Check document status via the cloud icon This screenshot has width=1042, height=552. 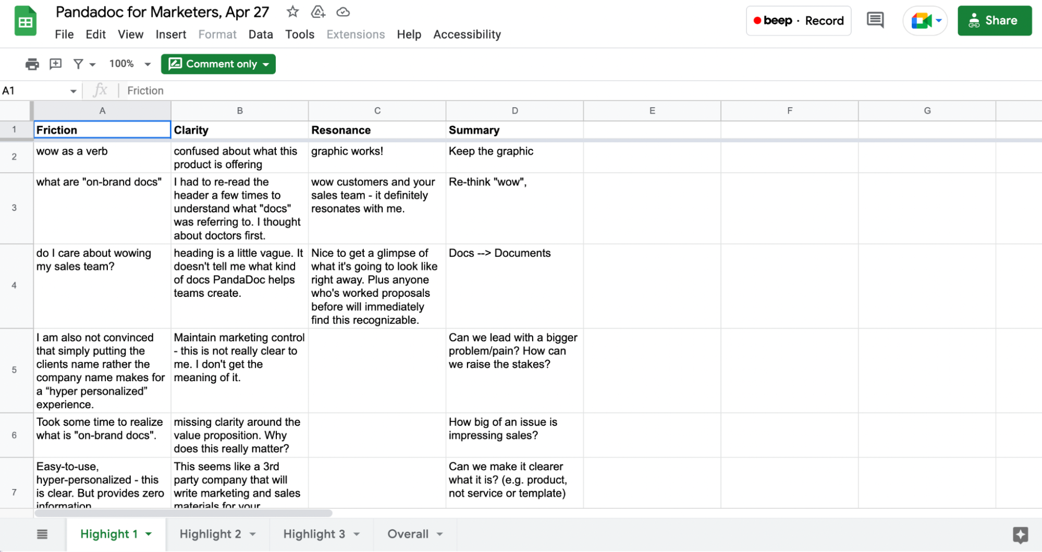pyautogui.click(x=342, y=11)
